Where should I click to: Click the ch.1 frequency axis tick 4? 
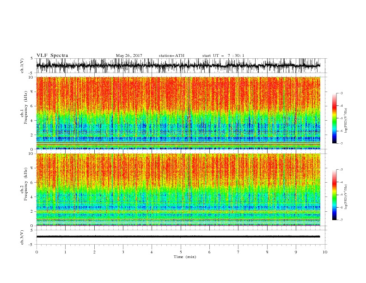[x=32, y=121]
